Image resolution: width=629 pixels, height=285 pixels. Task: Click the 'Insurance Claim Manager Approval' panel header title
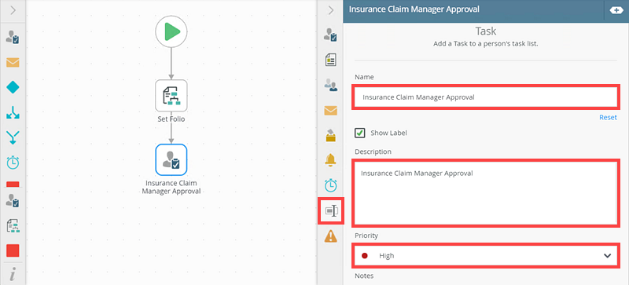click(x=414, y=9)
